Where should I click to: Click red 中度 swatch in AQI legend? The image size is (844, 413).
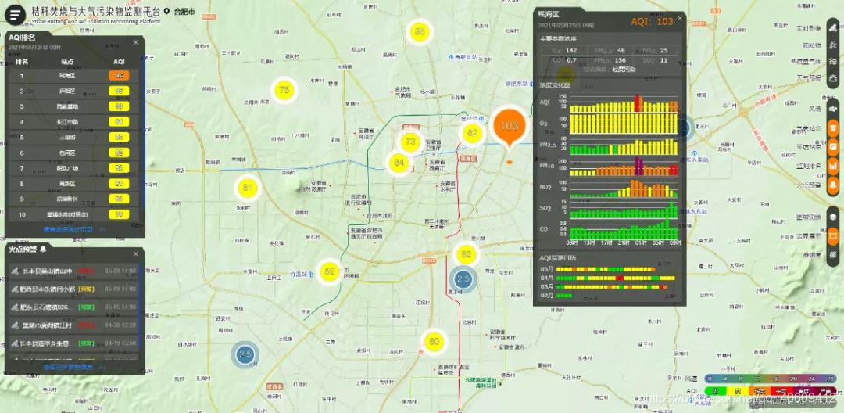(x=781, y=391)
